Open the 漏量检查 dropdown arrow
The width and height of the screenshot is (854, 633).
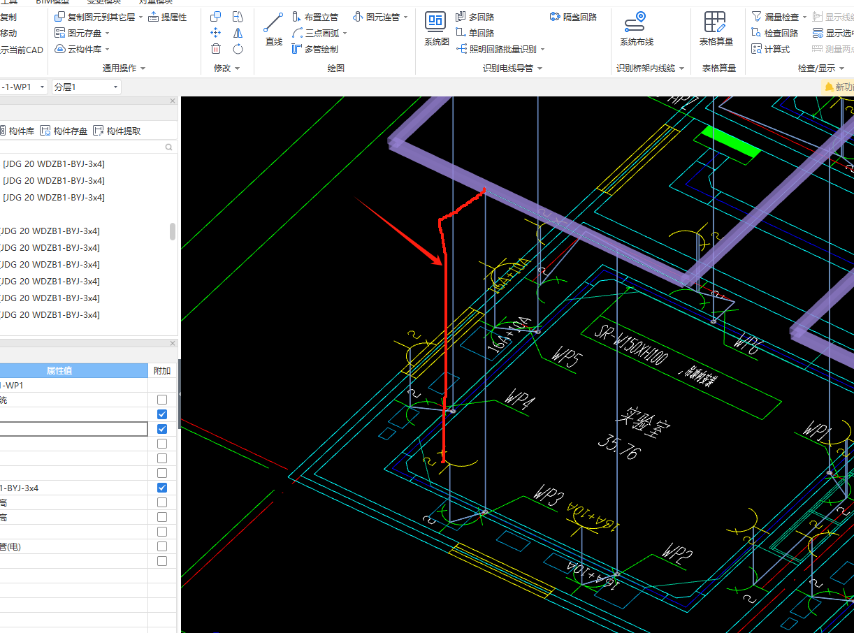804,17
